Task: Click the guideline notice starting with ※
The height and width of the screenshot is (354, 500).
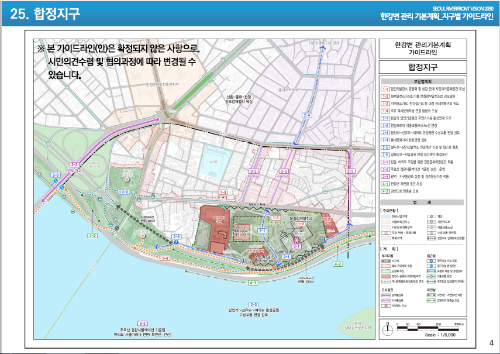Action: click(x=119, y=61)
